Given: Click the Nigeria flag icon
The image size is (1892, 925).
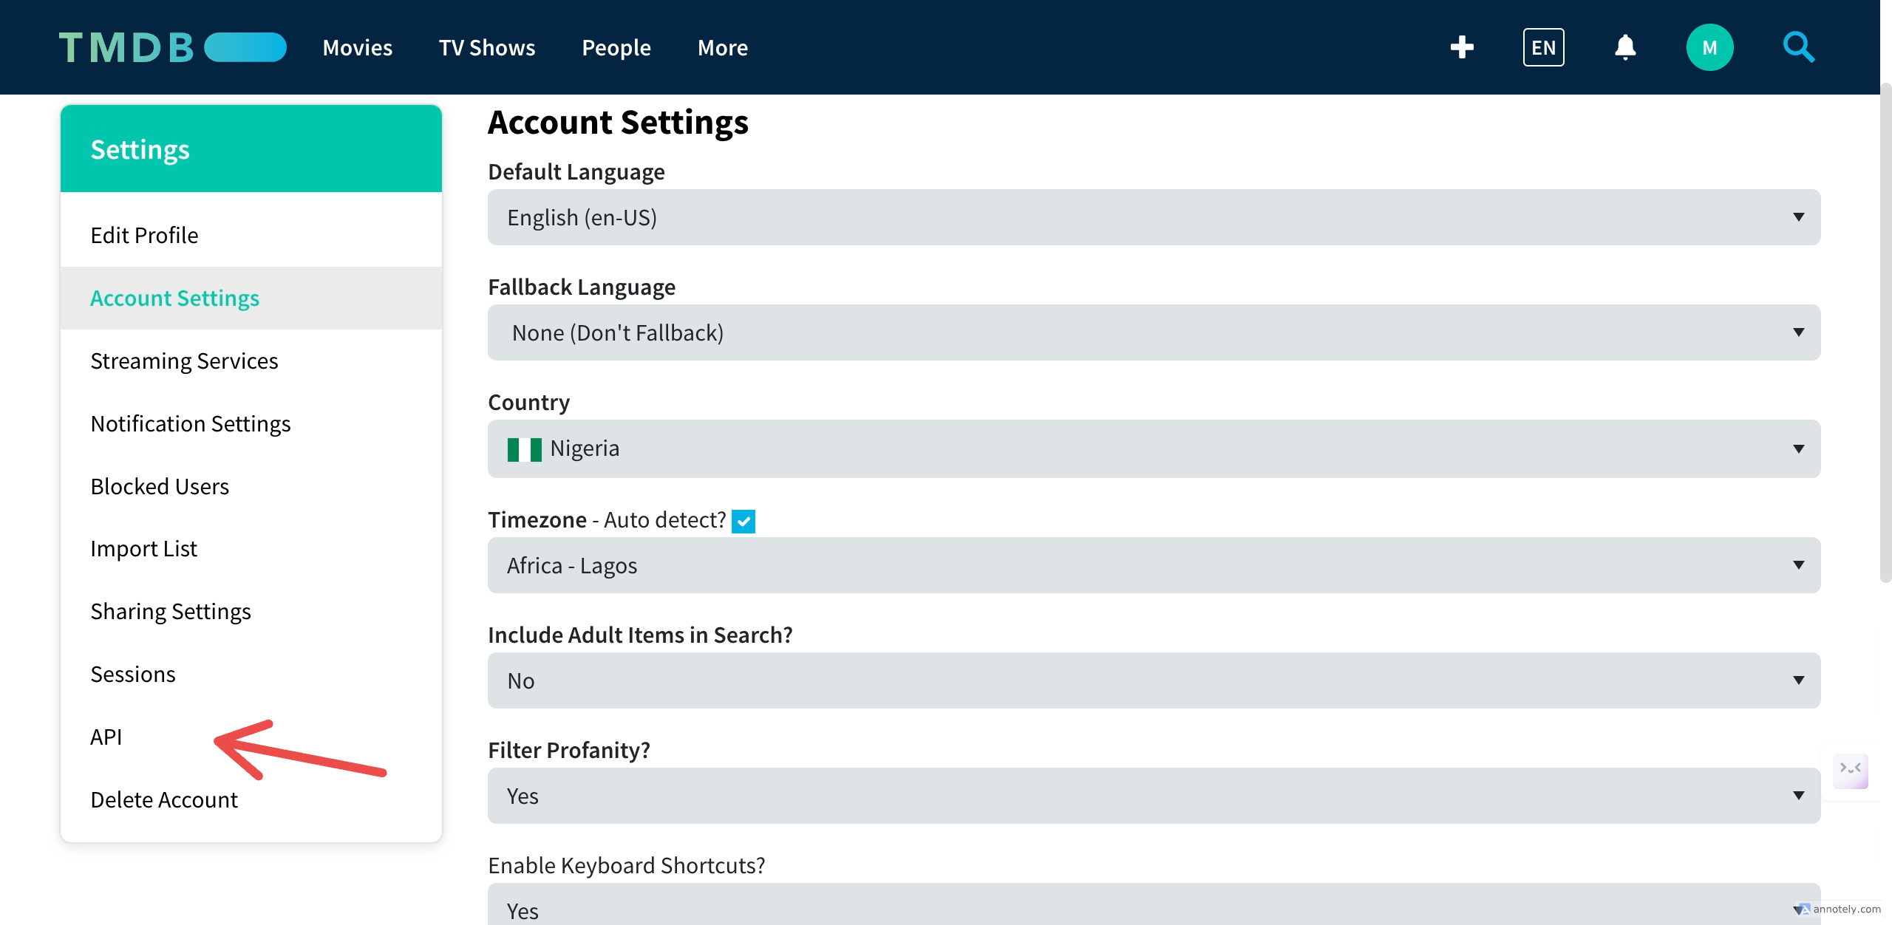Looking at the screenshot, I should coord(524,449).
